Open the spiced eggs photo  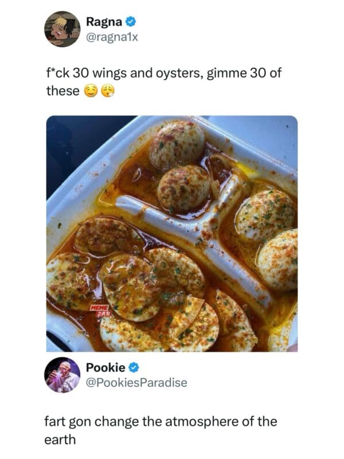coord(172,233)
